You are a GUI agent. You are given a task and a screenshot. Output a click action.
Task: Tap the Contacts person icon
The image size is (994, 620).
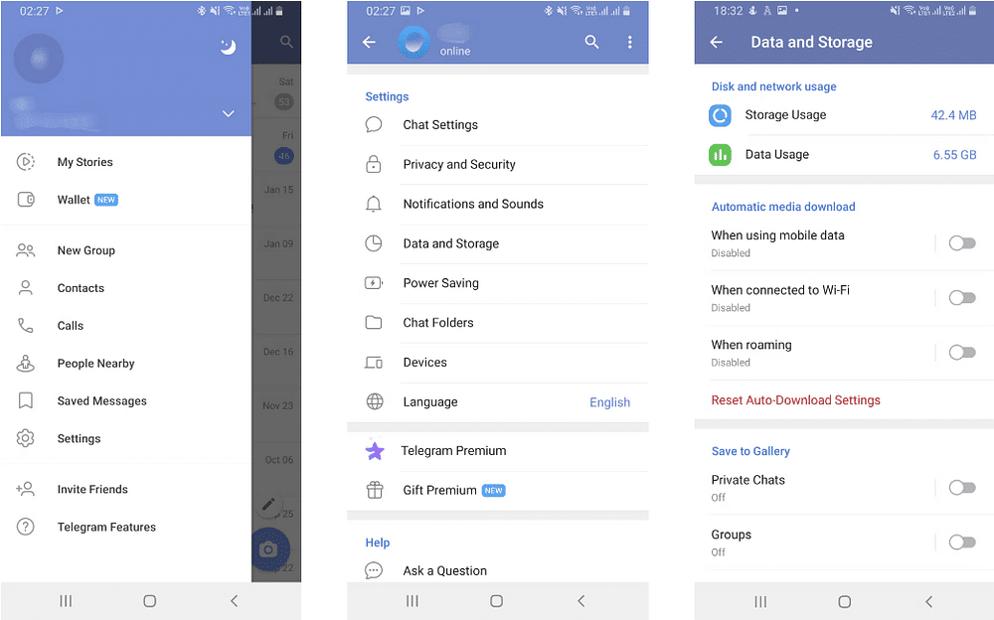[26, 288]
